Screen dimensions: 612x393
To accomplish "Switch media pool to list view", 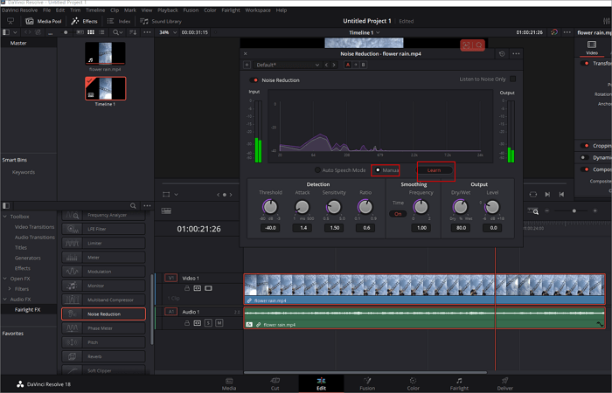I will 102,32.
